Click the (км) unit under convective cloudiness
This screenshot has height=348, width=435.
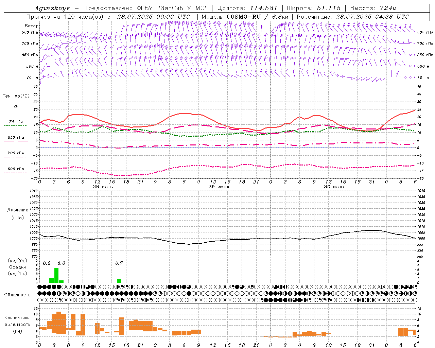click(17, 331)
